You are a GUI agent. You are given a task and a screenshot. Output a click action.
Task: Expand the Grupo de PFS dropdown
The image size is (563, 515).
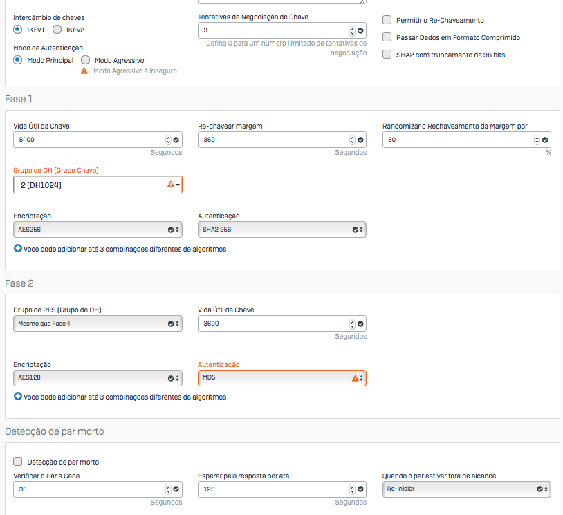point(98,324)
